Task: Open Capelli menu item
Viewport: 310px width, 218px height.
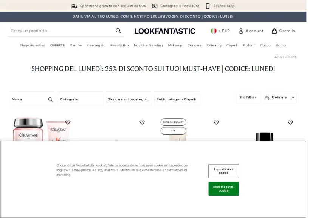Action: [232, 45]
